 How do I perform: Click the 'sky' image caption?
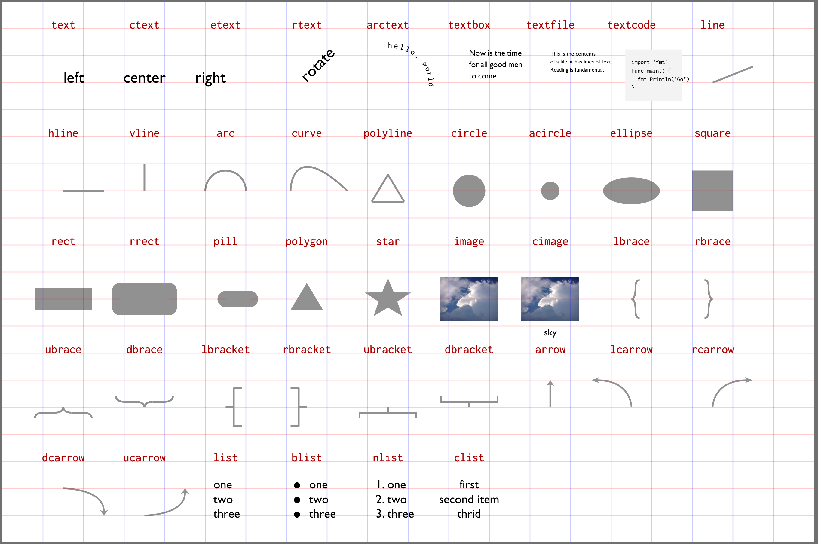pos(550,333)
